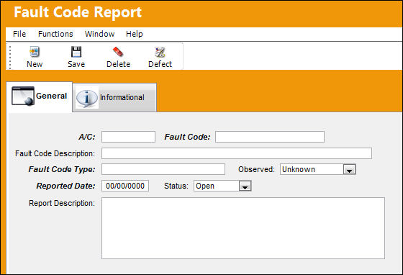Switch to the General tab label

(51, 96)
